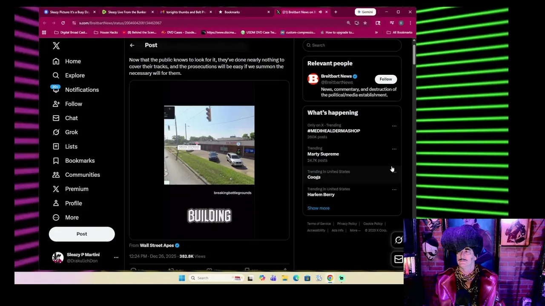Viewport: 545px width, 306px height.
Task: Click the browser address bar URL
Action: 120,23
